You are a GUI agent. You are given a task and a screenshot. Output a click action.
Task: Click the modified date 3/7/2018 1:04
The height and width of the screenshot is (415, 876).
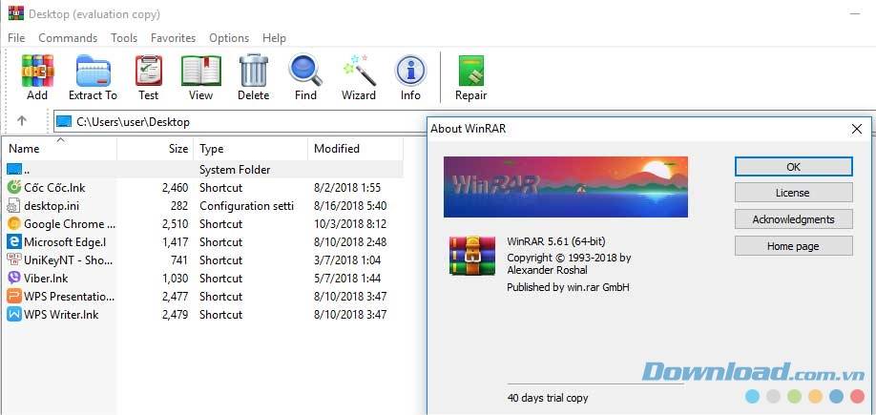pos(347,260)
